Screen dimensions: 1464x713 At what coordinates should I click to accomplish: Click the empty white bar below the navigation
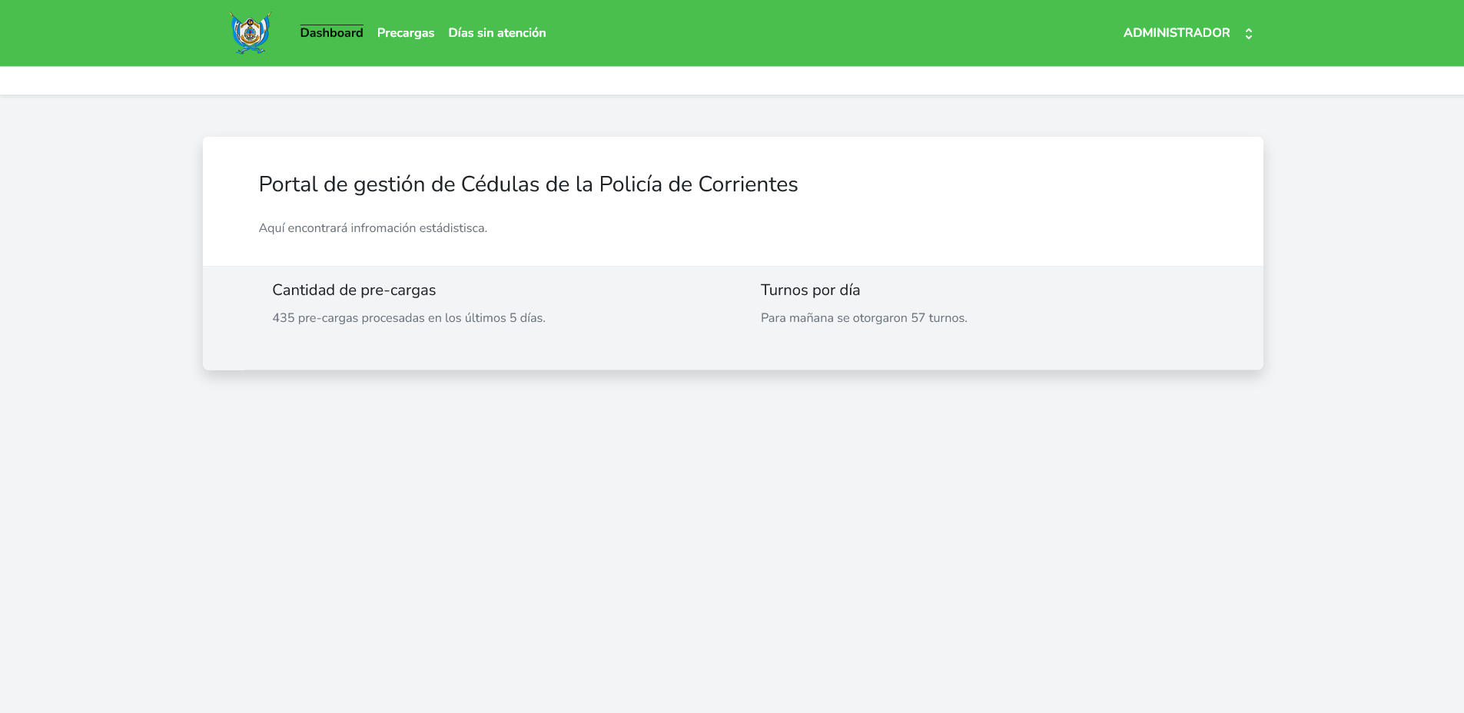732,81
